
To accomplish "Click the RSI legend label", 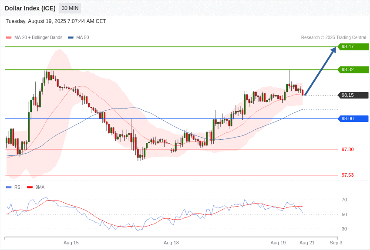I will [x=18, y=187].
